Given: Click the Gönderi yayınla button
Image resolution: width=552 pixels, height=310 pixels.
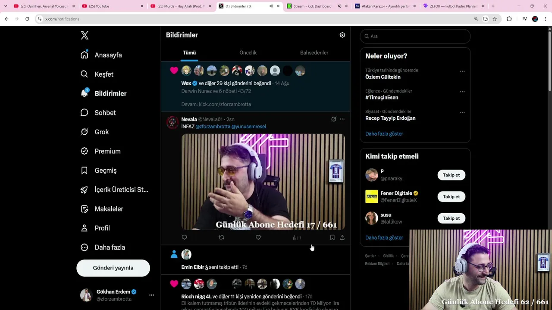Looking at the screenshot, I should tap(113, 268).
